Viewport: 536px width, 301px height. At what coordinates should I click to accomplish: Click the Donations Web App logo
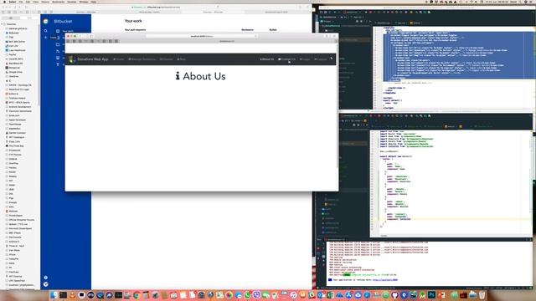click(71, 59)
